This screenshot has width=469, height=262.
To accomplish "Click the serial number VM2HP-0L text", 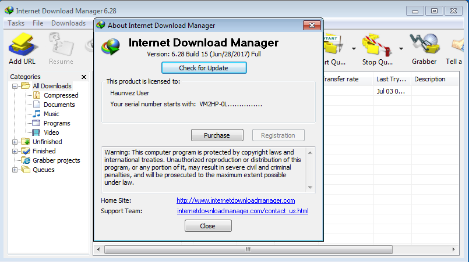I will click(x=231, y=104).
